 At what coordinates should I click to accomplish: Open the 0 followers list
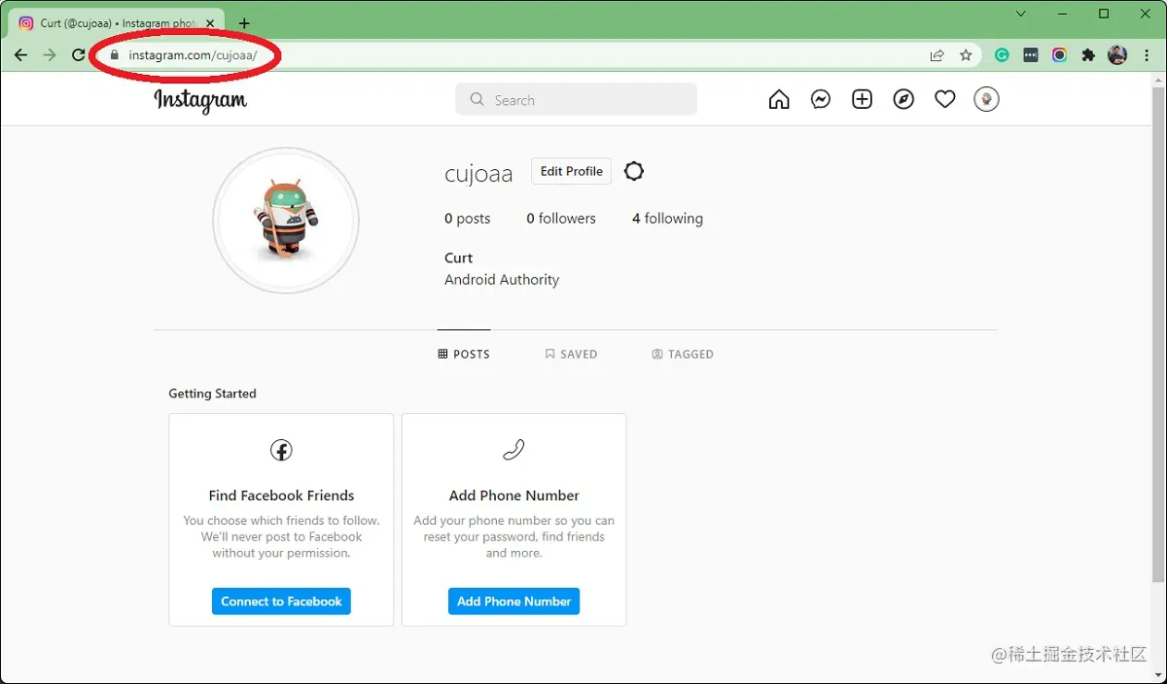(x=561, y=219)
